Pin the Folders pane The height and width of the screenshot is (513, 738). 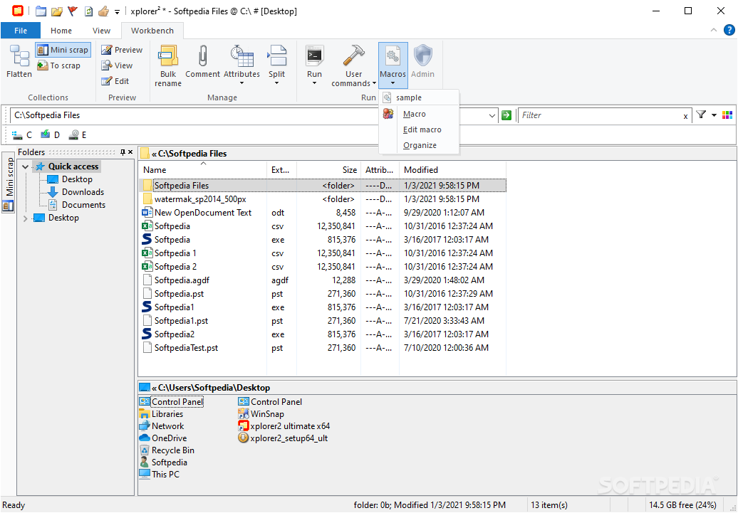(123, 152)
